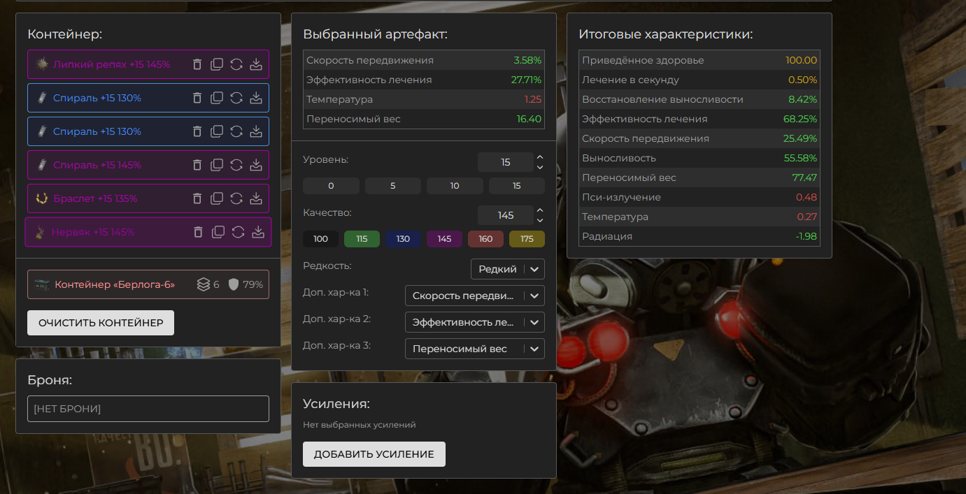The image size is (966, 494).
Task: Copy the Браслет +15 135% artifact
Action: tap(217, 198)
